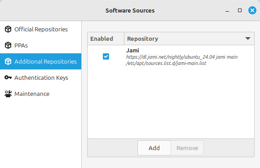Click the Official Repositories package icon

coord(8,29)
